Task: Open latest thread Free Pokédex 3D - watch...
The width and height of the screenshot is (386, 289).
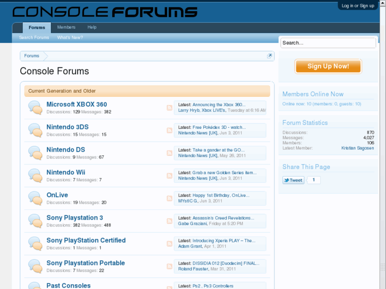Action: (x=219, y=127)
